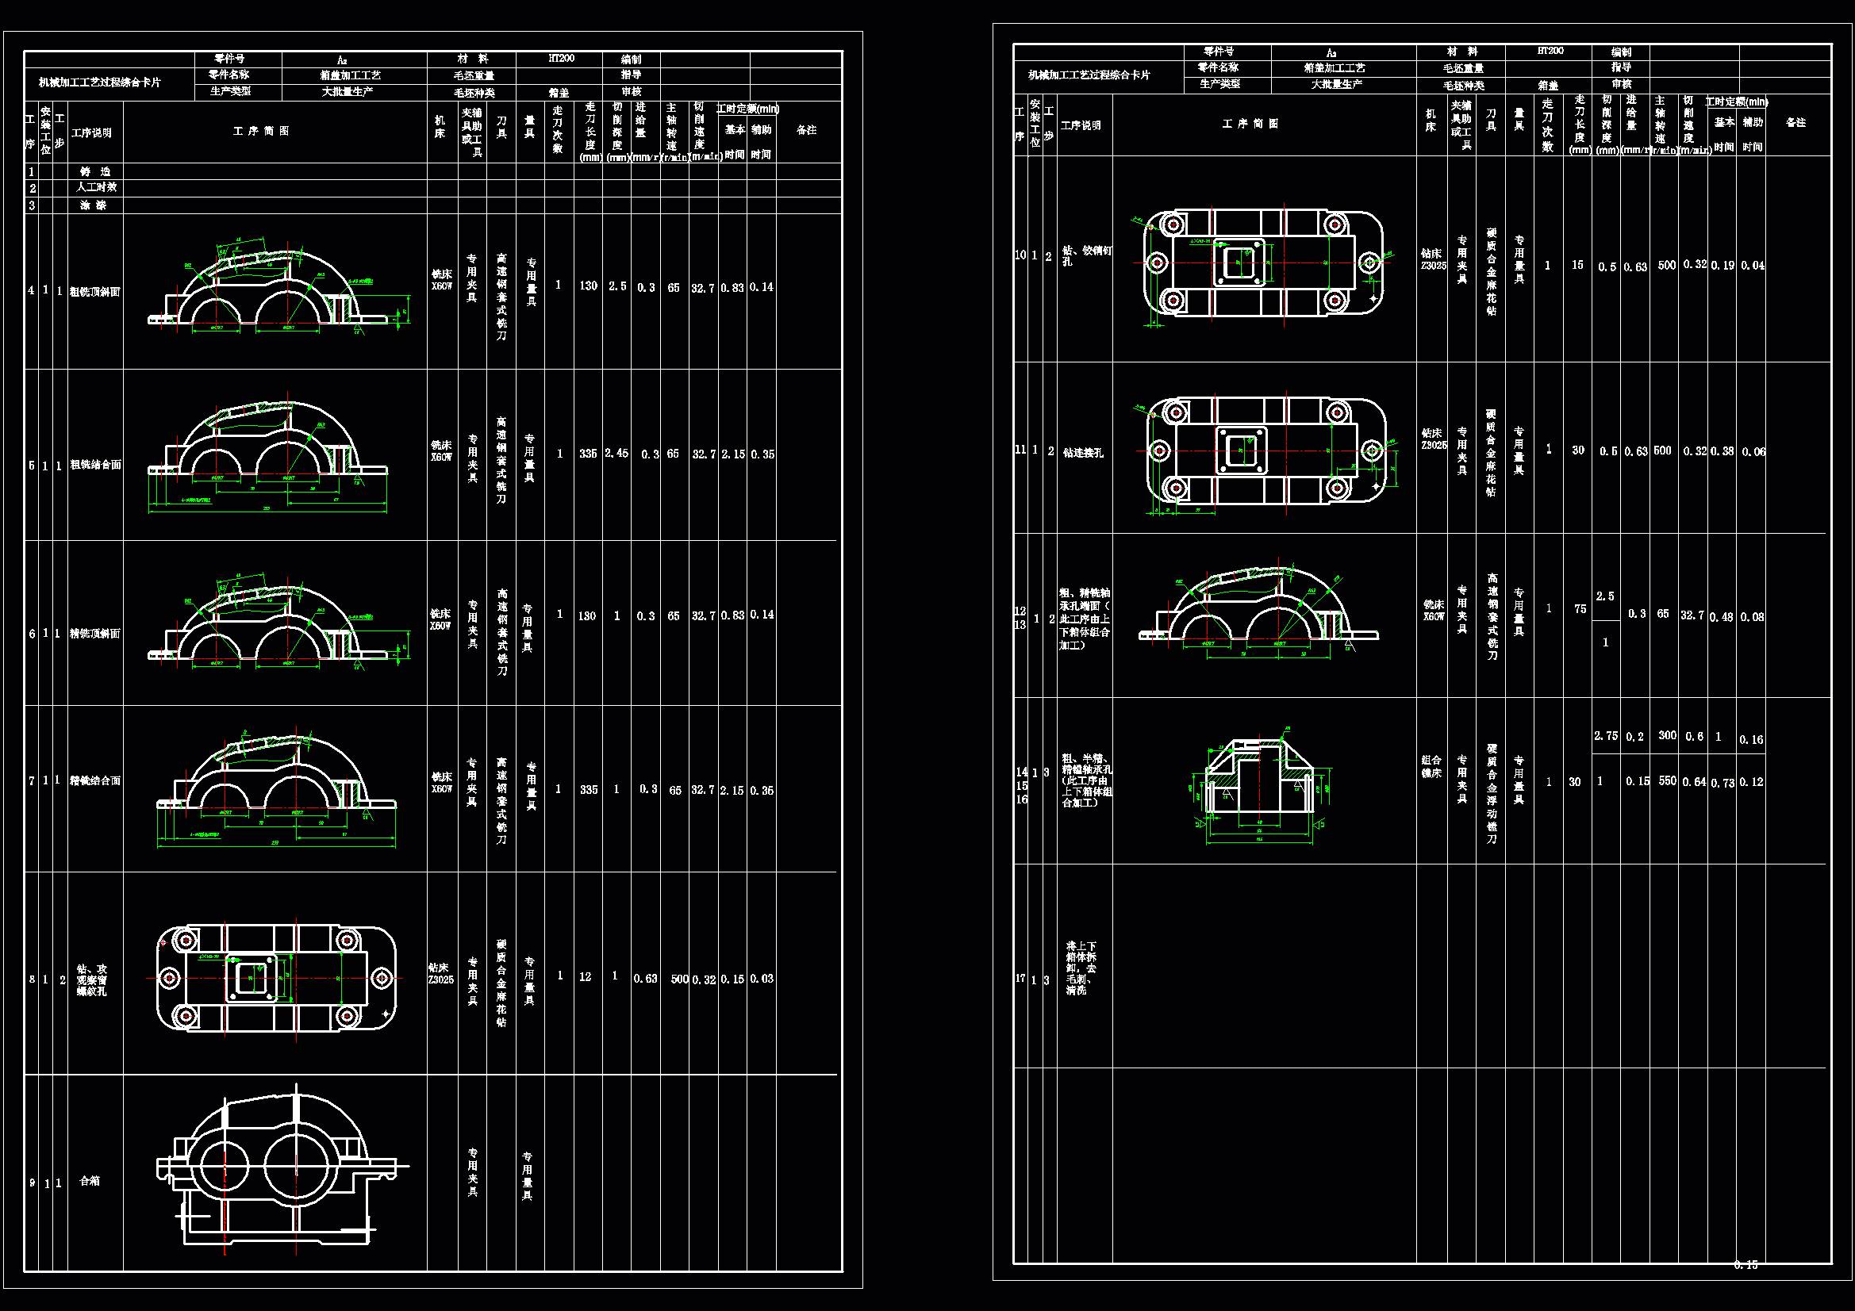The width and height of the screenshot is (1855, 1311).
Task: Click the 合箱 description in process 9 row
Action: tap(90, 1181)
